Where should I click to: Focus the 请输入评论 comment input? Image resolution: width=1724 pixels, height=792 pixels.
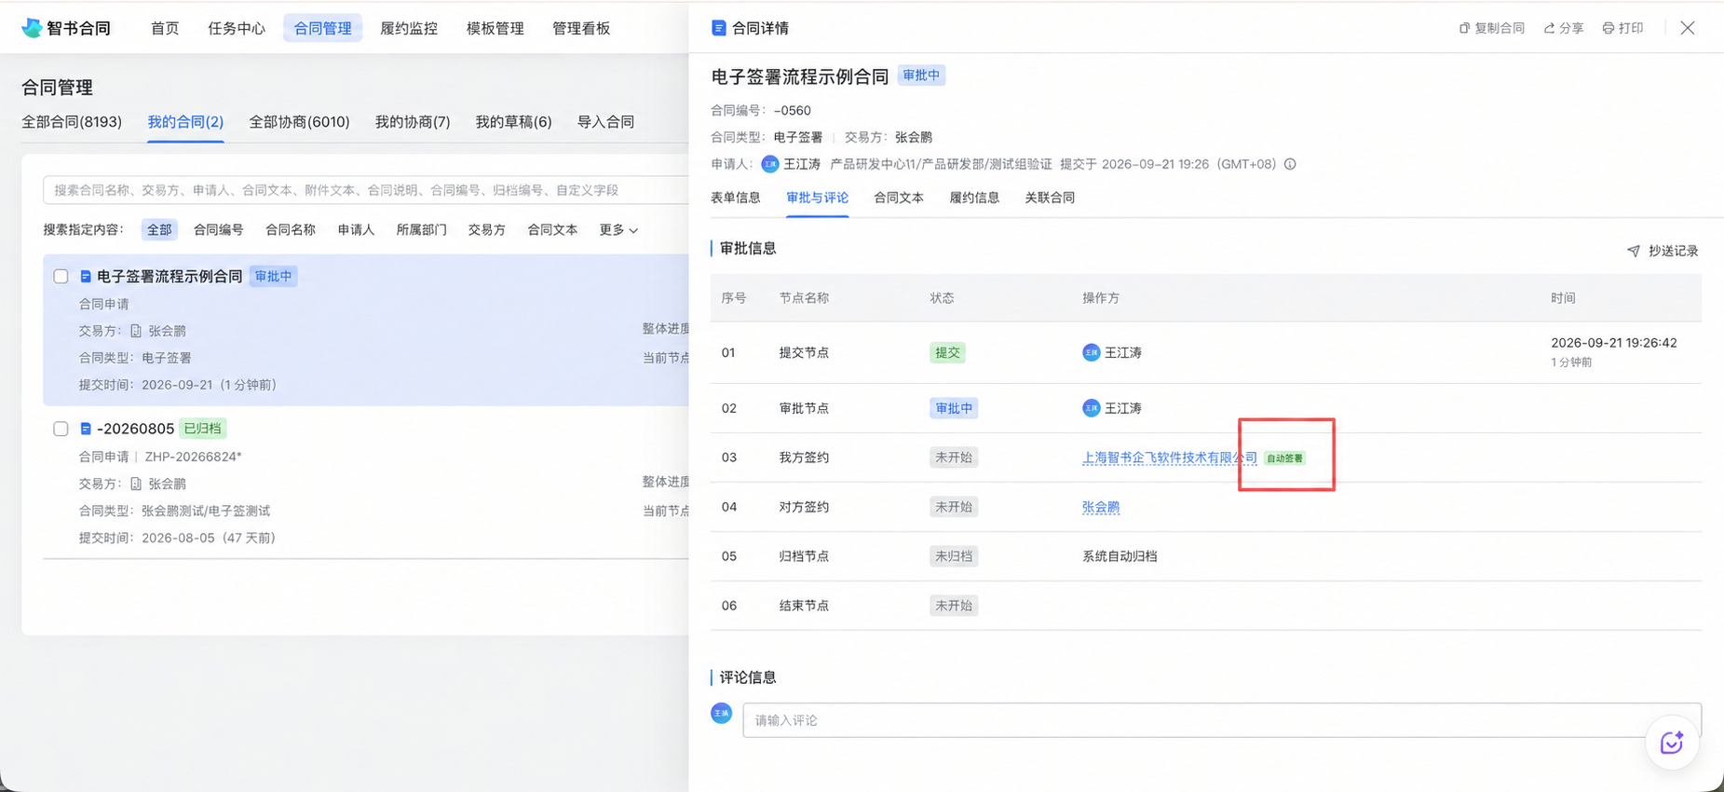click(1221, 720)
